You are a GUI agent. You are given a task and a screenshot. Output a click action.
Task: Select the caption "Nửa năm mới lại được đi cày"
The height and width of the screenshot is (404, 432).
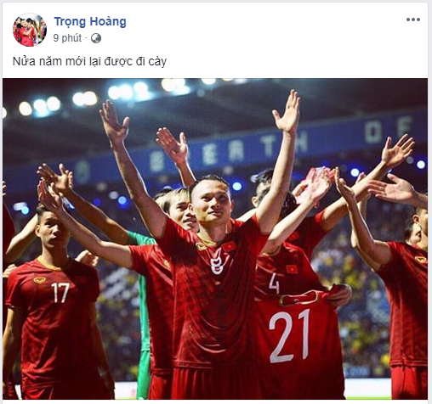[89, 61]
